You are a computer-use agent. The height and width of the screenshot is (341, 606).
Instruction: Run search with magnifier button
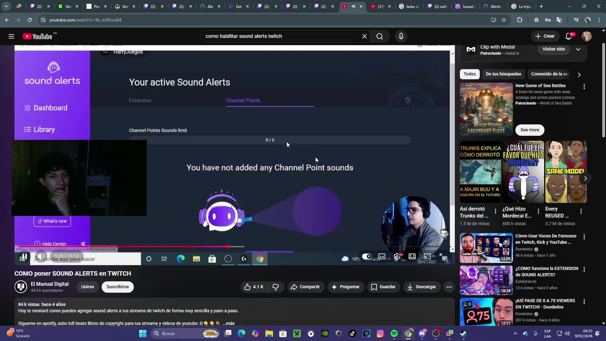[x=380, y=36]
